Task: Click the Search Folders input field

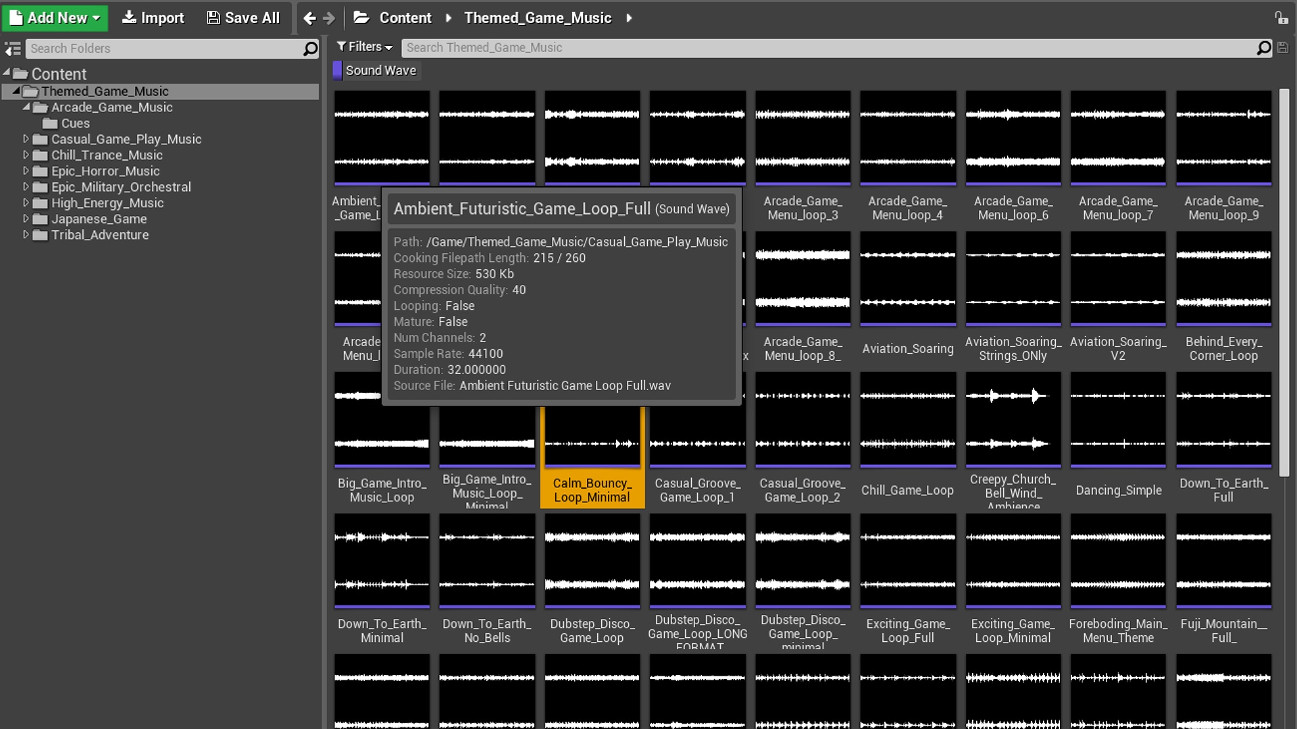Action: point(164,49)
